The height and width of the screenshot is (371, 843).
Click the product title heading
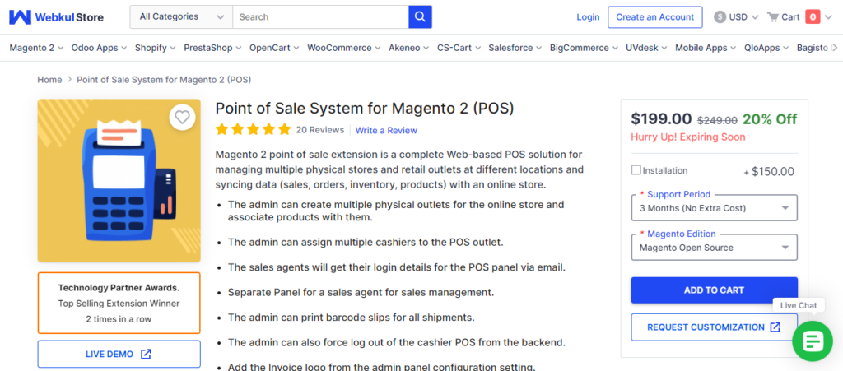point(365,109)
